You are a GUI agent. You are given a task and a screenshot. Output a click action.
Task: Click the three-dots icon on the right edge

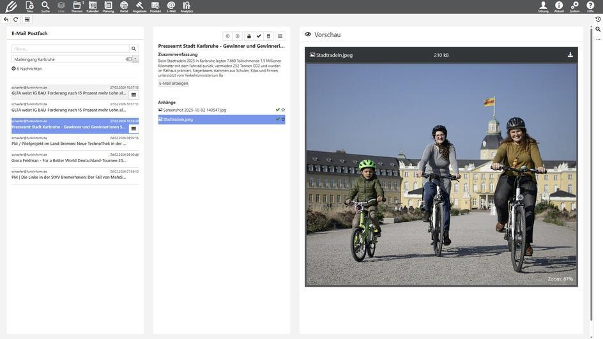[598, 39]
